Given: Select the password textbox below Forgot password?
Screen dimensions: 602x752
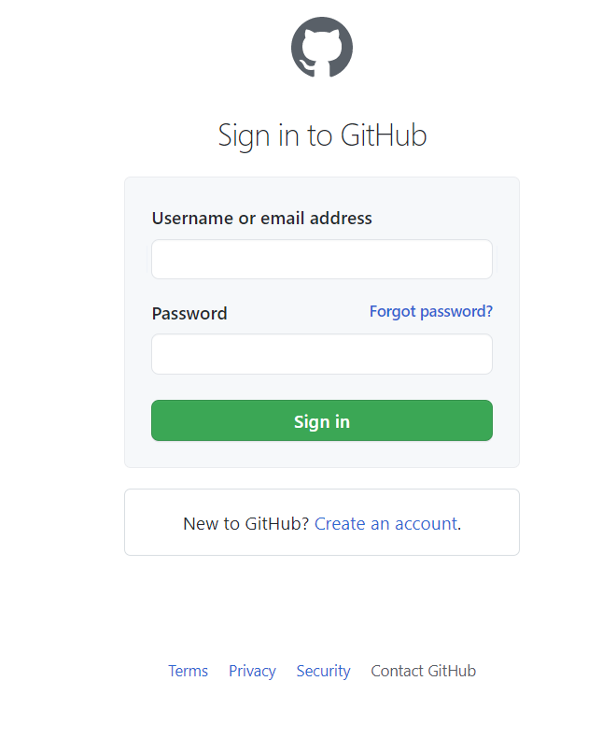Looking at the screenshot, I should click(322, 354).
